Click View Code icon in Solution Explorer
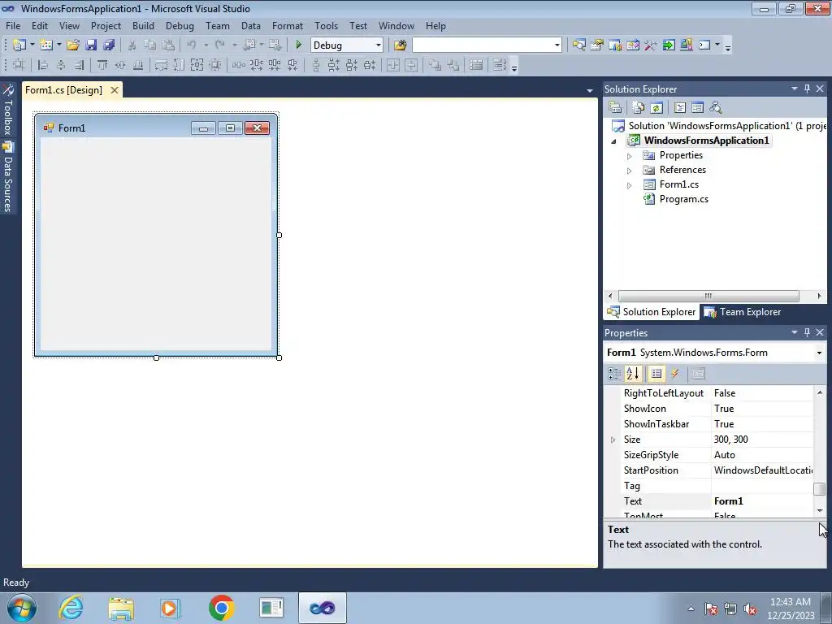The width and height of the screenshot is (832, 624). (680, 108)
